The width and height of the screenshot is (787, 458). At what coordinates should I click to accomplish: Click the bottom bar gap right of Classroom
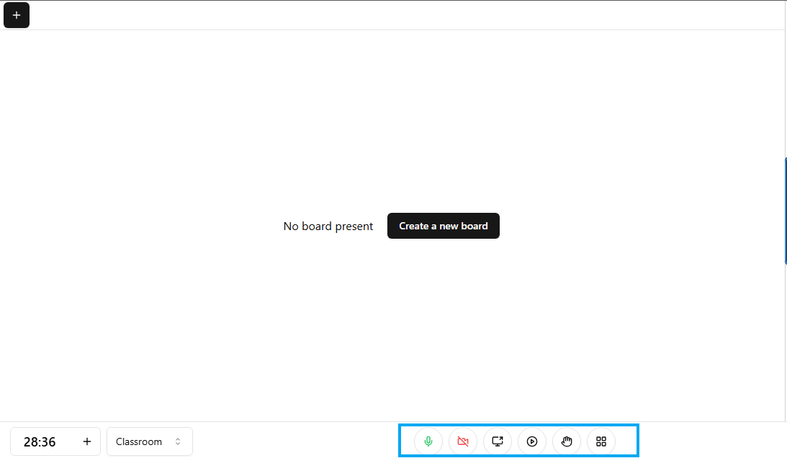pos(295,440)
